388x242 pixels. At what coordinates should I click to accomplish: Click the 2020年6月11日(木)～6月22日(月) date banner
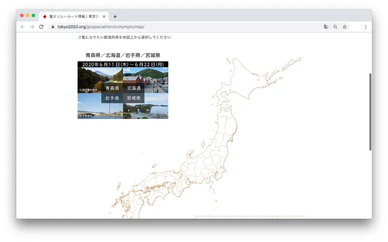[x=123, y=64]
